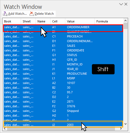Click the horizontal scrollbar thumb
Viewport: 130px width, 133px height.
[x=61, y=129]
